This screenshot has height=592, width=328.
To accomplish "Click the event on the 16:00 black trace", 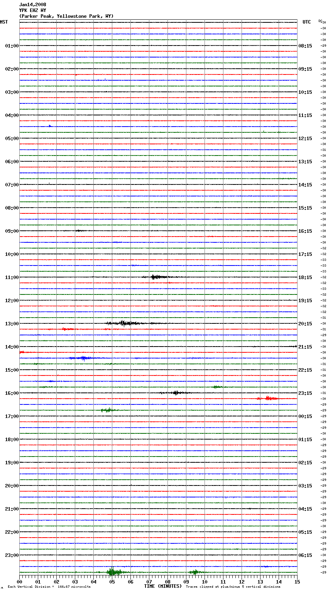I will click(176, 392).
